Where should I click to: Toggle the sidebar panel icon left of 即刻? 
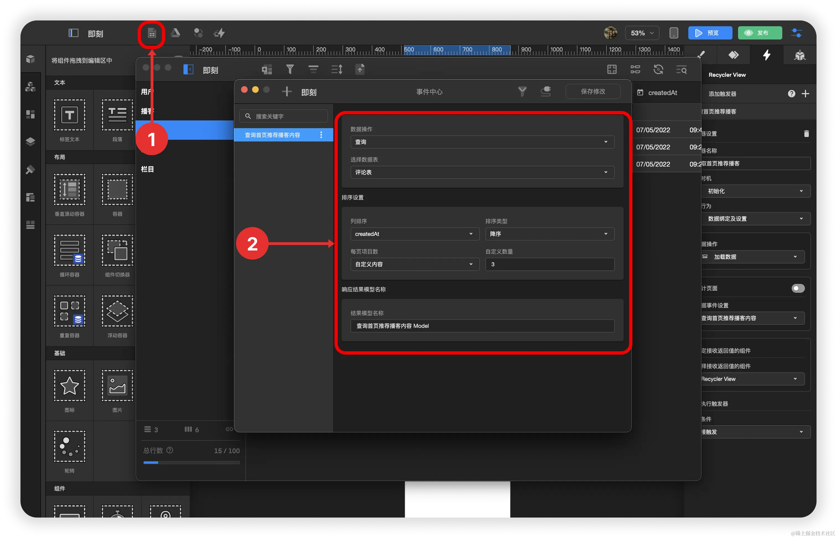[x=73, y=33]
